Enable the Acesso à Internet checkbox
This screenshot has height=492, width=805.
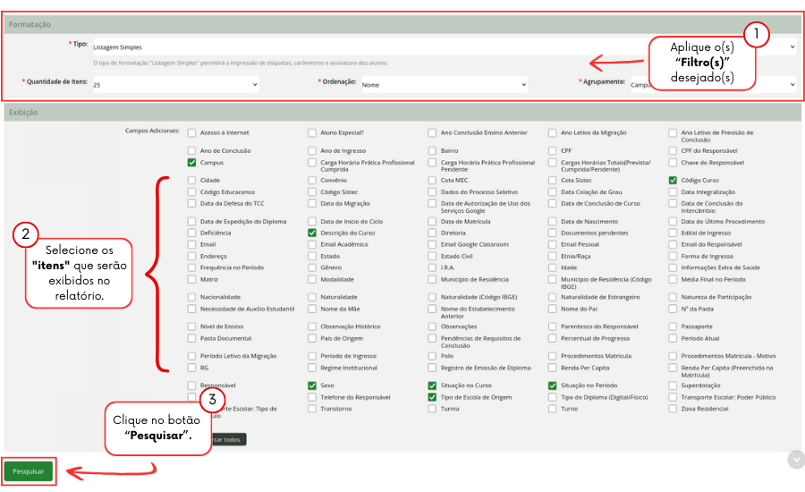pos(192,132)
